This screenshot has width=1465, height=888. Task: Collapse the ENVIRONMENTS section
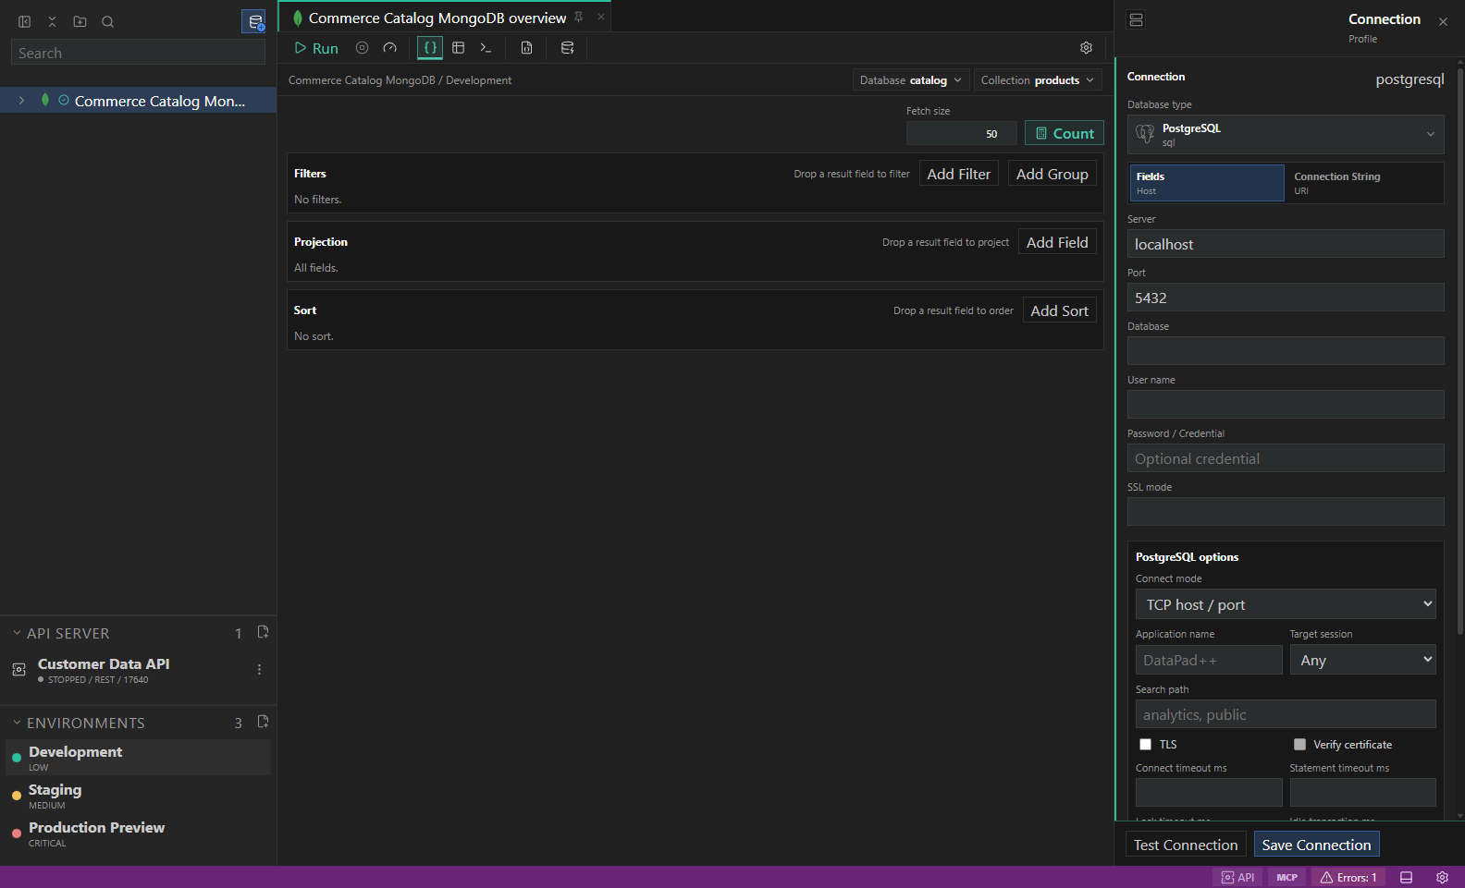click(17, 723)
